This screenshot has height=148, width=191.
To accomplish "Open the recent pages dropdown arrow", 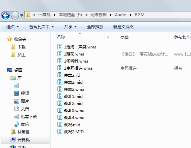I will 22,15.
